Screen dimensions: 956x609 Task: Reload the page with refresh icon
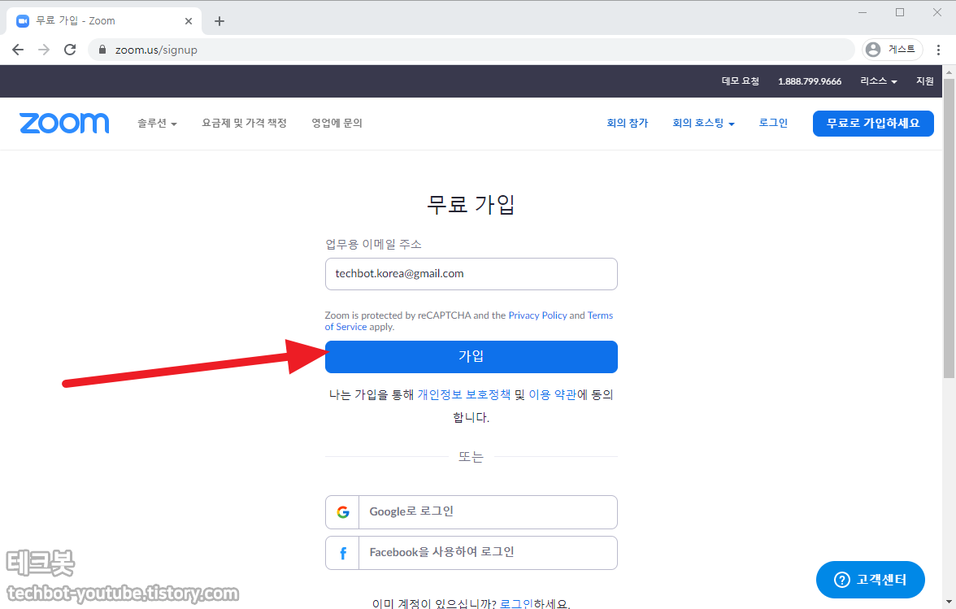(70, 50)
